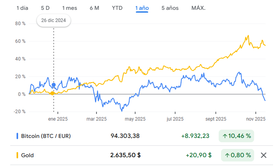This screenshot has width=275, height=167.
Task: Open the Gold comparison row
Action: [x=27, y=155]
